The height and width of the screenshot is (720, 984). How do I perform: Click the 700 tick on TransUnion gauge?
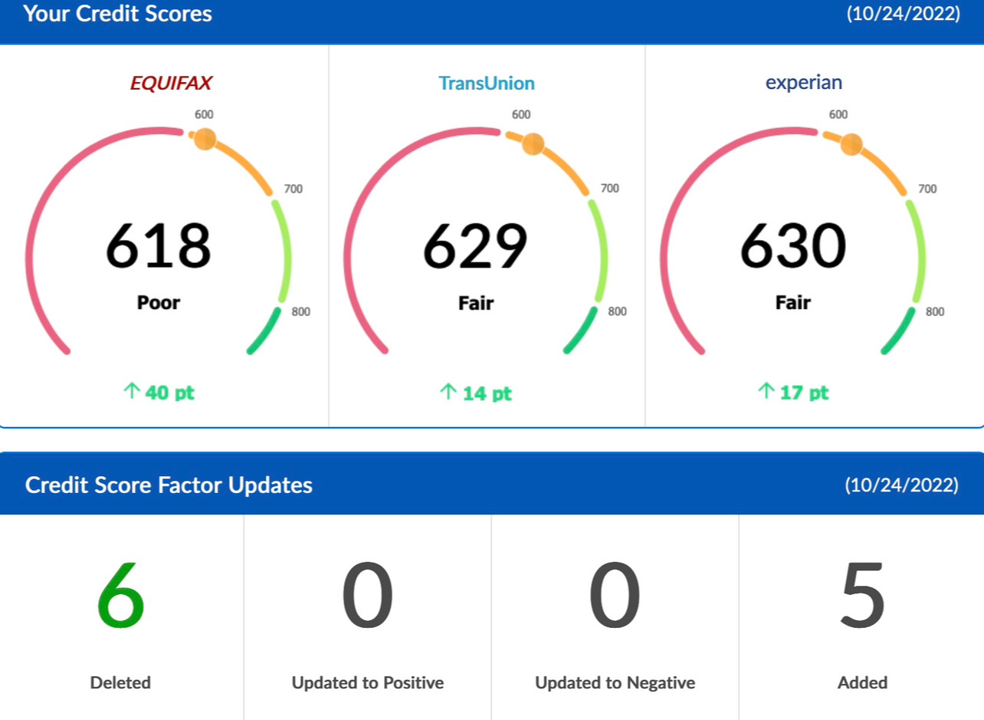point(610,189)
